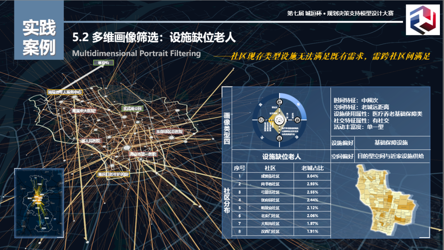
Task: Select the 玄武湖公园 map label
Action: pos(132,108)
